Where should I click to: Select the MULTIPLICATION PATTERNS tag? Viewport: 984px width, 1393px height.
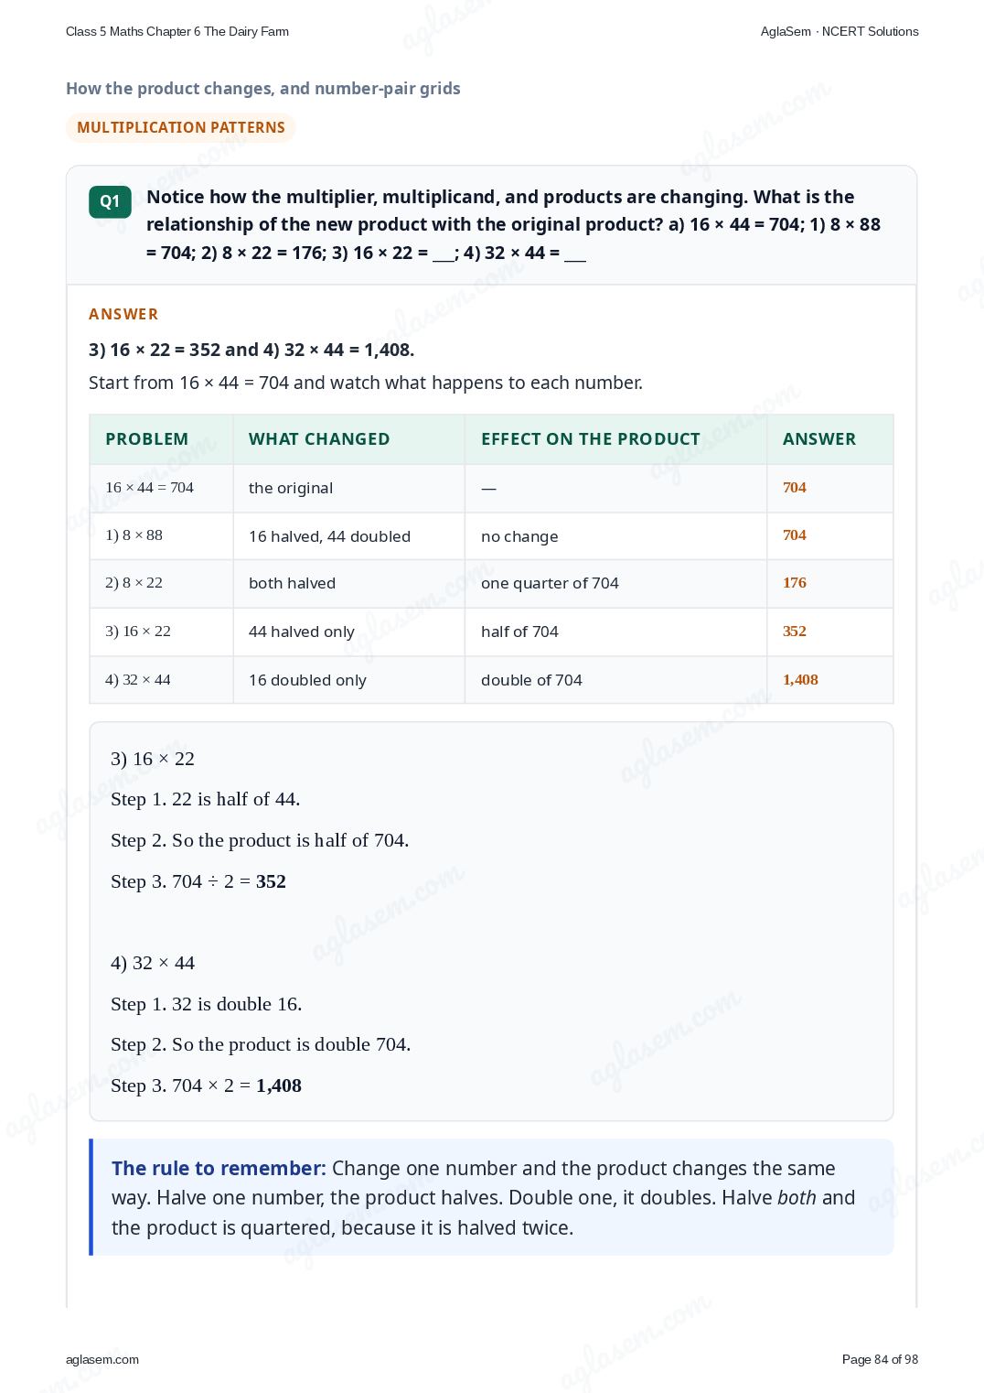click(180, 127)
